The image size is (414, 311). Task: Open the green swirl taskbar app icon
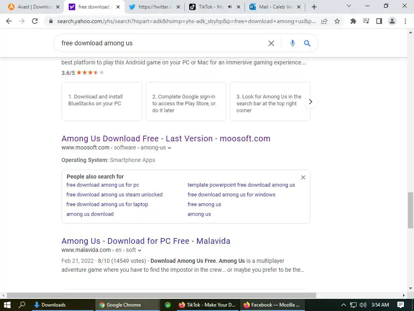pos(168,305)
